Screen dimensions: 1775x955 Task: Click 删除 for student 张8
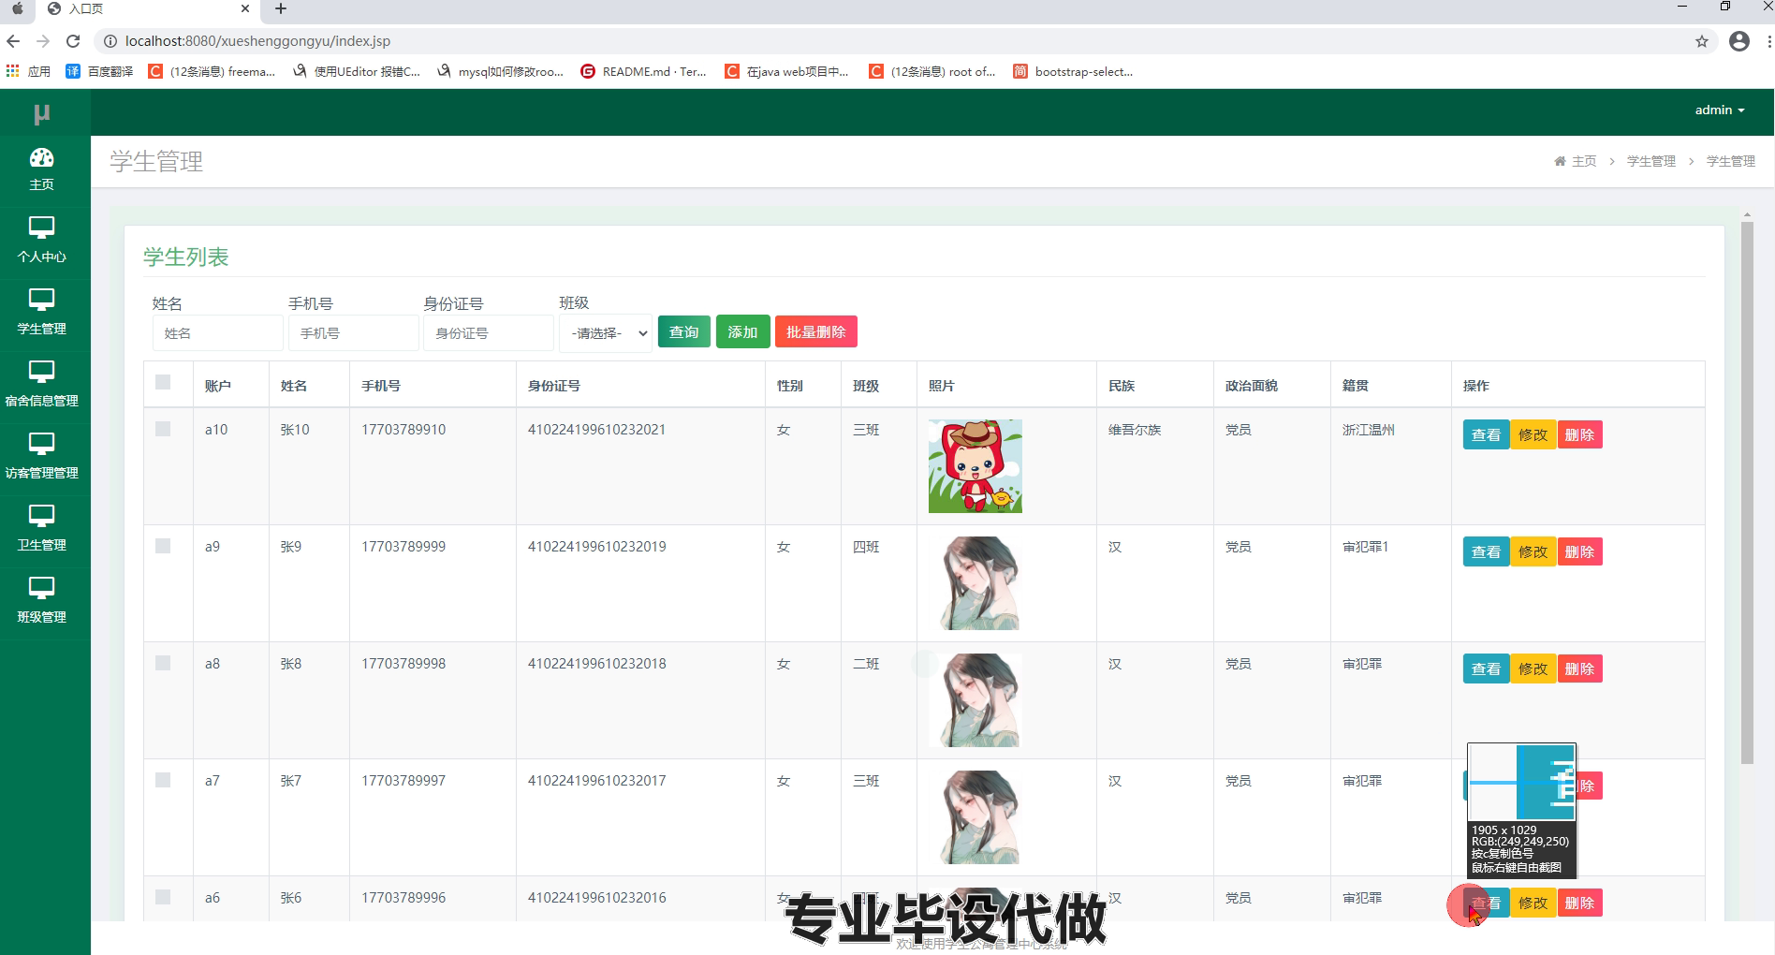coord(1579,668)
